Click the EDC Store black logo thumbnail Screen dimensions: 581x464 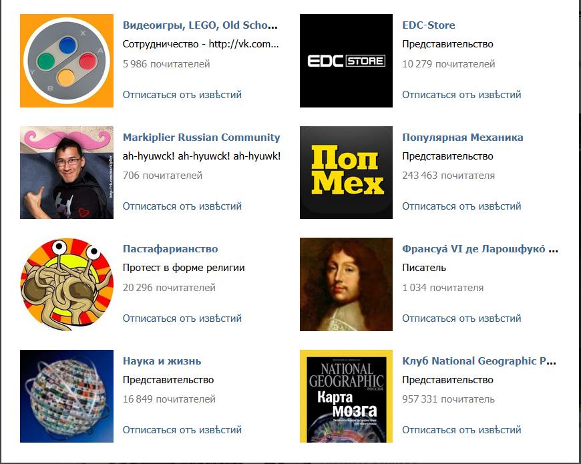click(346, 61)
